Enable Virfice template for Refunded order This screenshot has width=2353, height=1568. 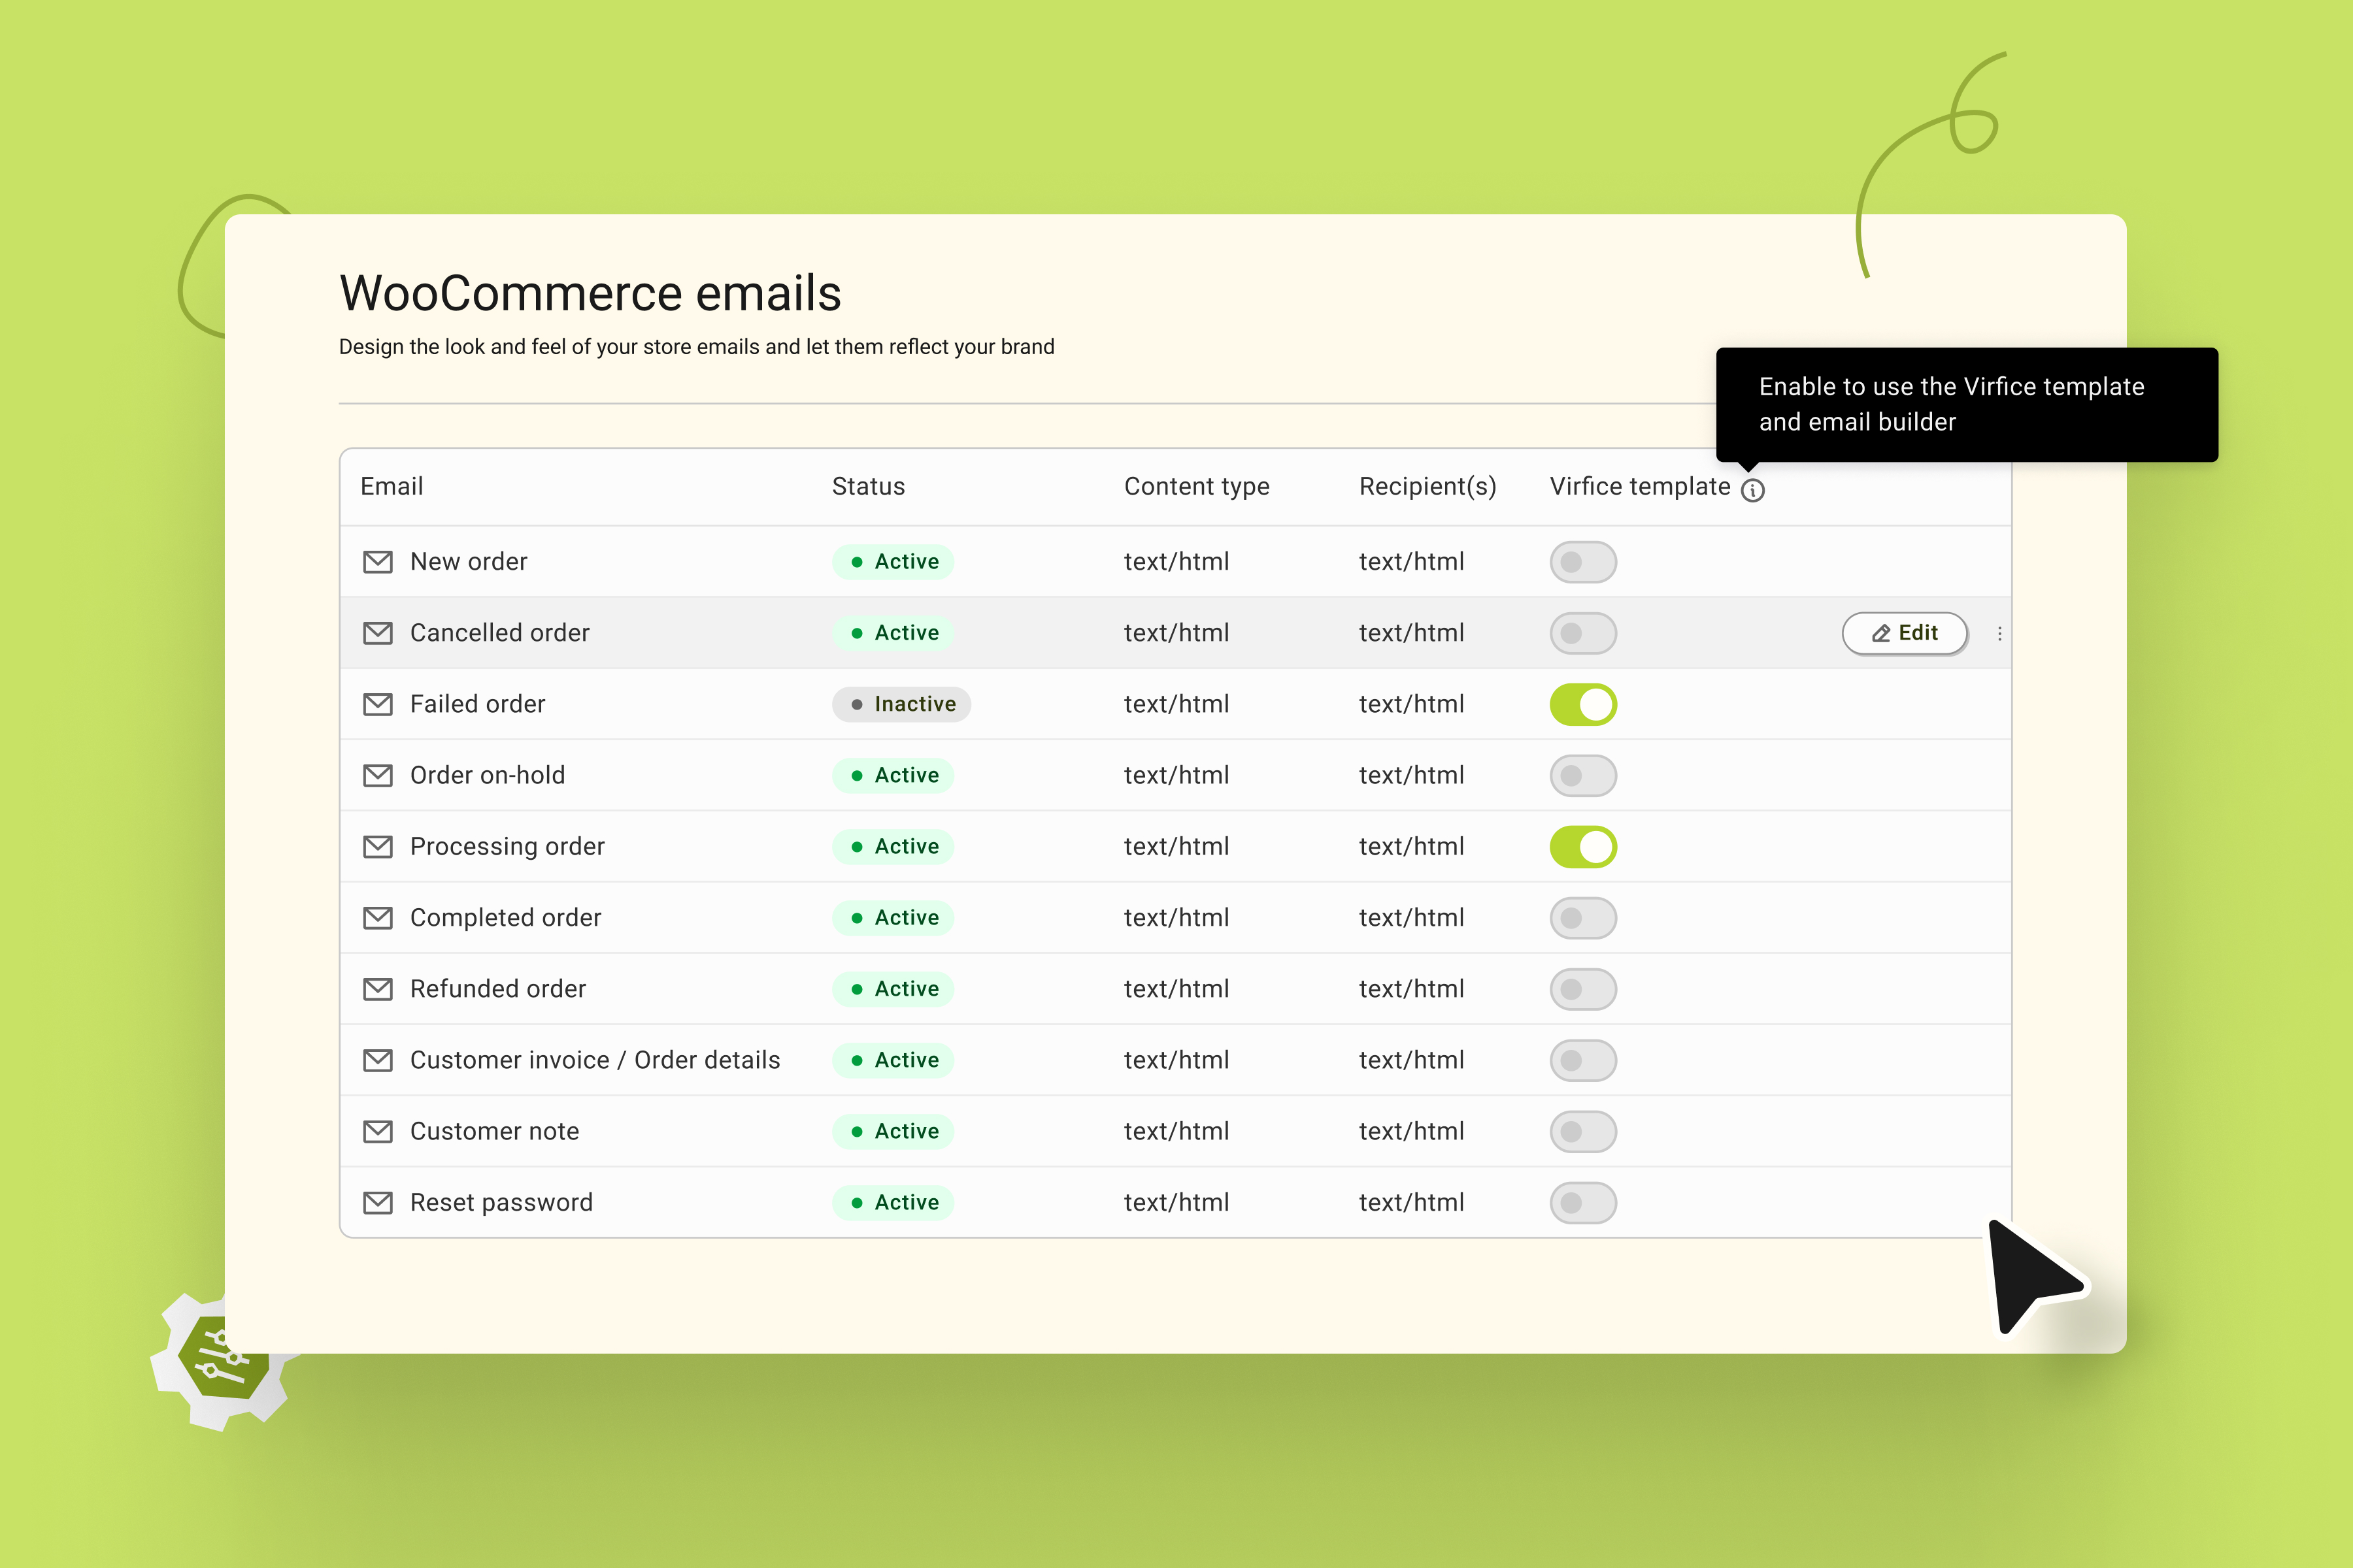pos(1582,989)
